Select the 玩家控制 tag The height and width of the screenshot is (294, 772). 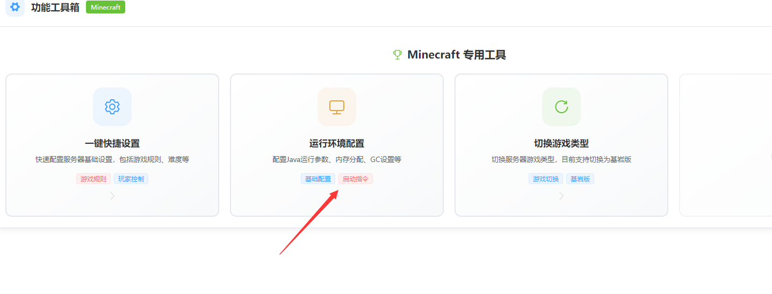[x=131, y=179]
